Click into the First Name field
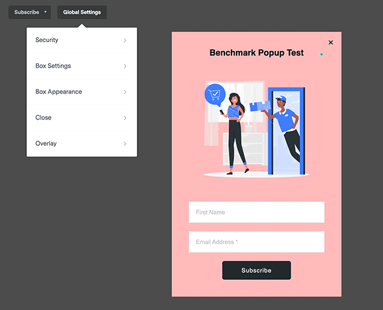Screen dimensions: 383x310 [256, 212]
